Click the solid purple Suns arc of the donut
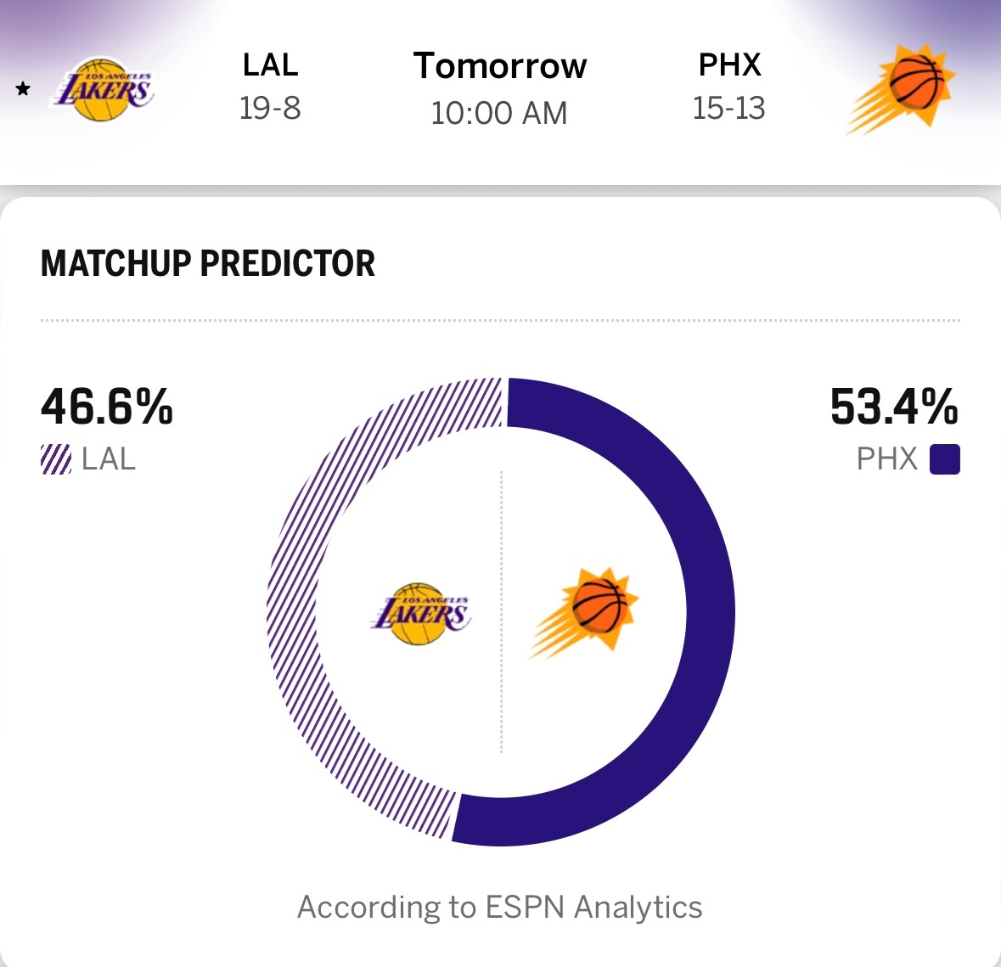Image resolution: width=1001 pixels, height=967 pixels. 709,611
